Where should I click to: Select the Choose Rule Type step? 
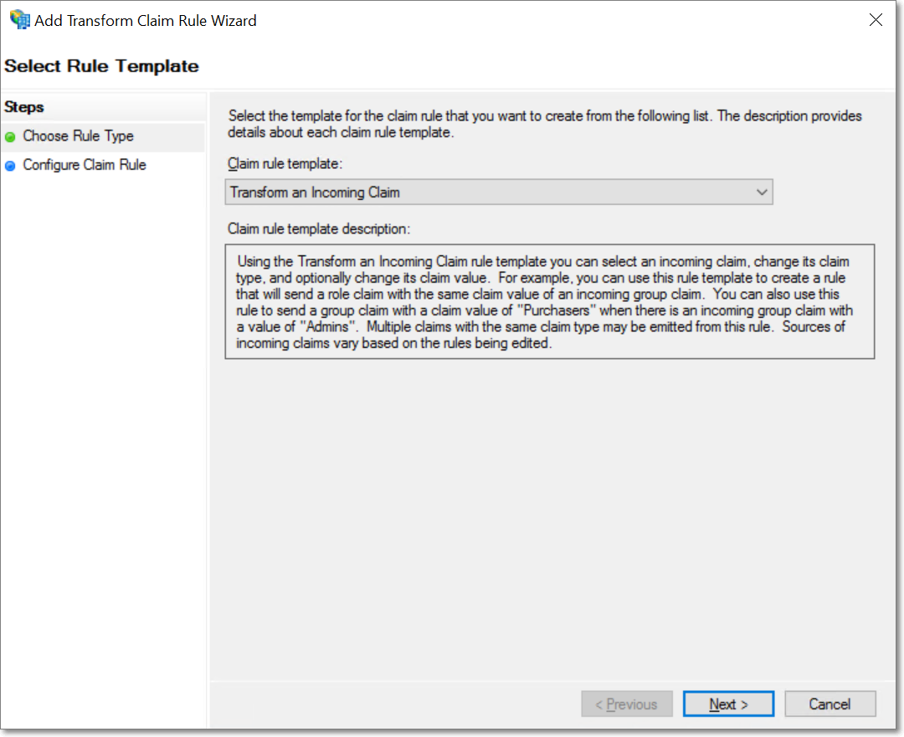78,136
